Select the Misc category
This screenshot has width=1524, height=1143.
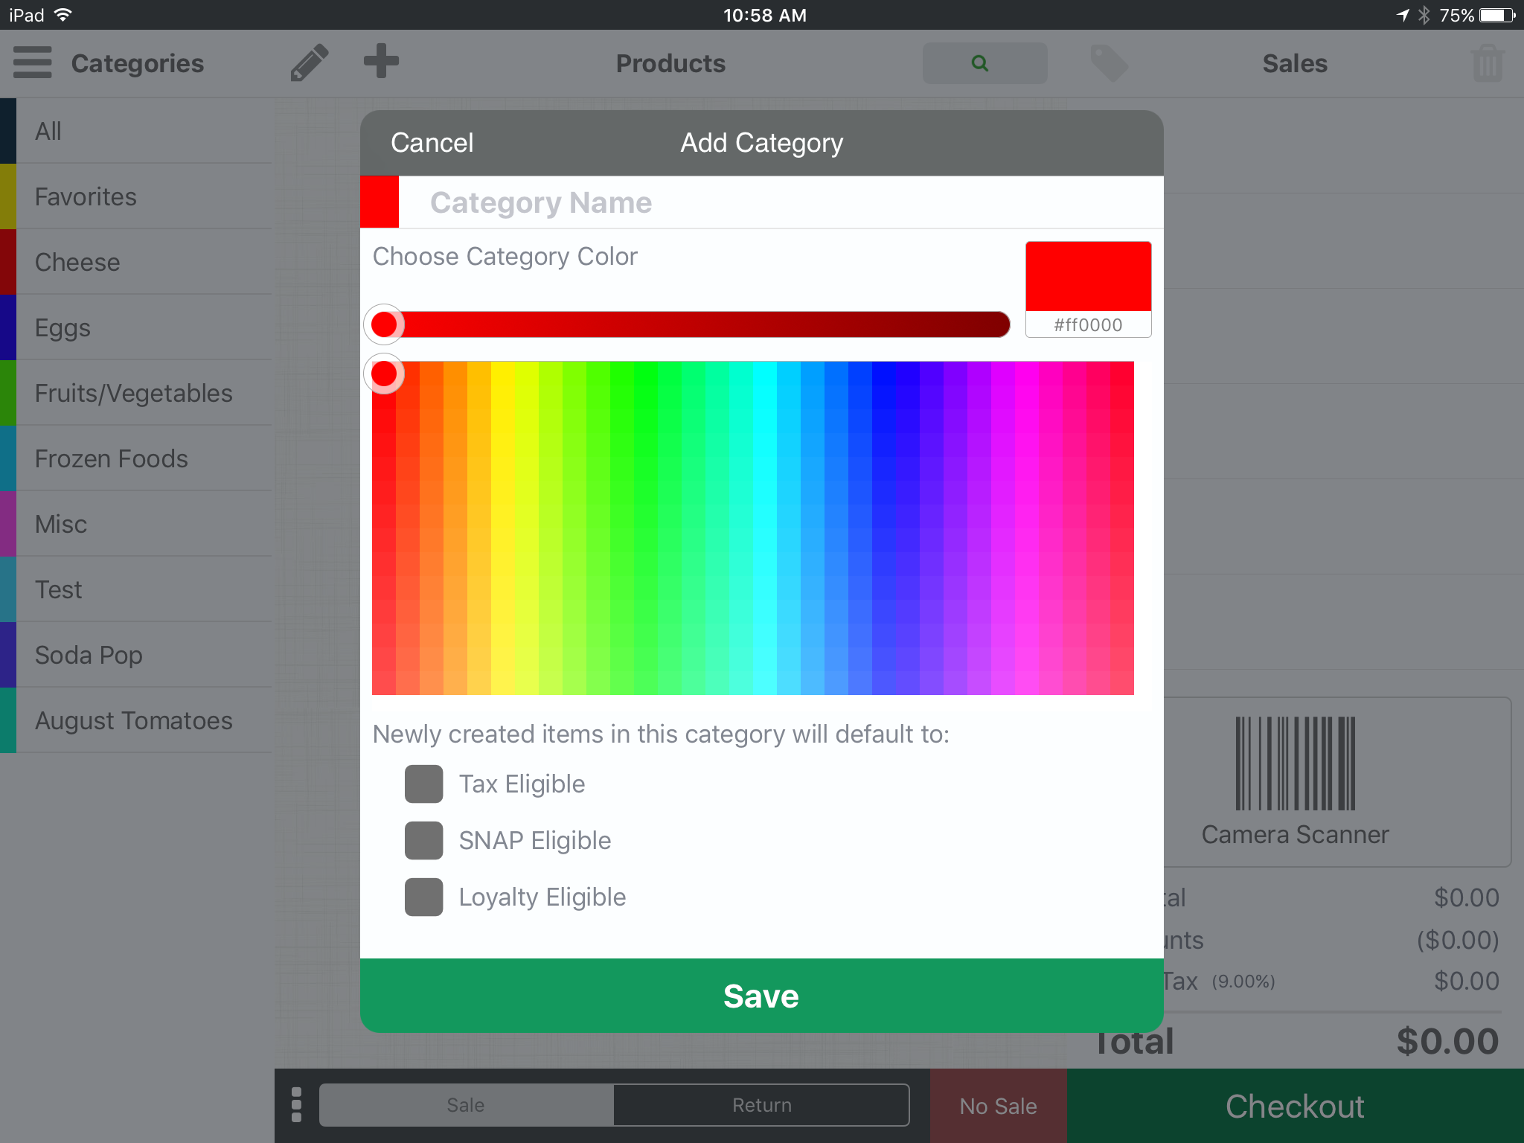coord(136,524)
